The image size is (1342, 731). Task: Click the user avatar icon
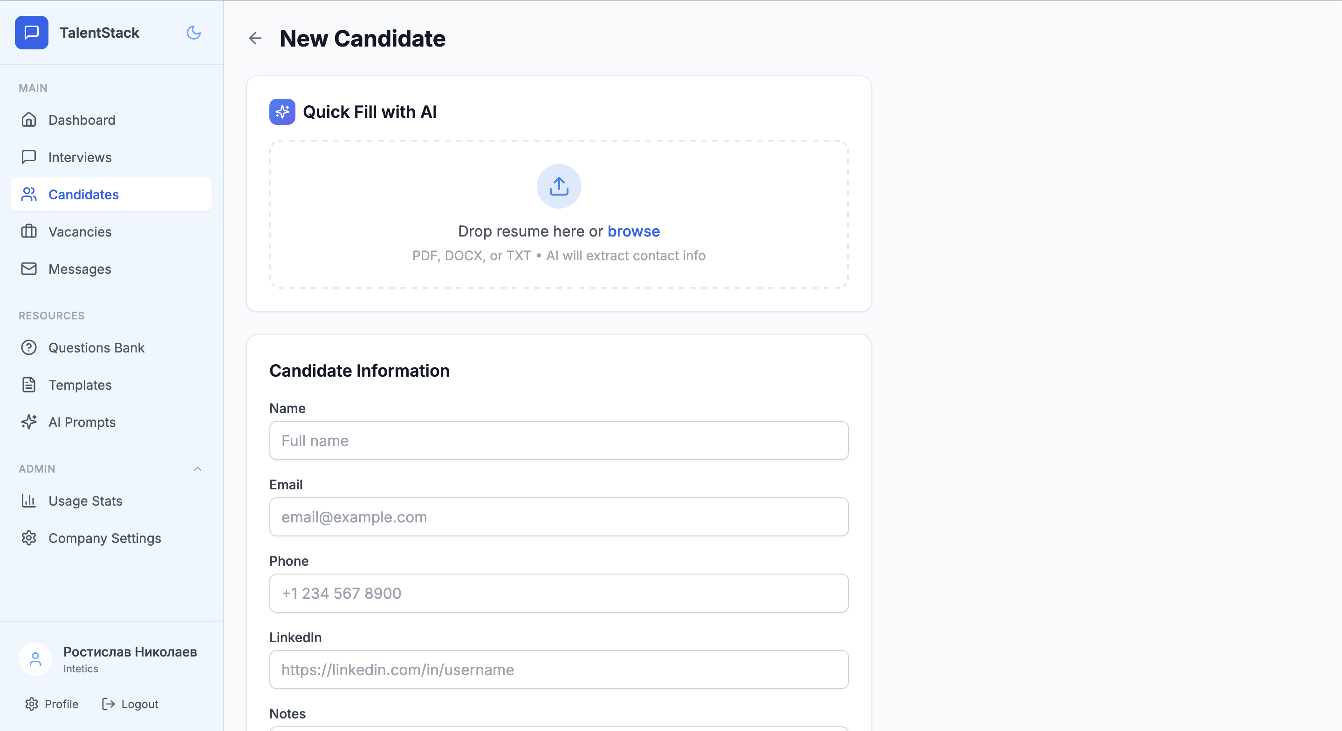pyautogui.click(x=35, y=659)
